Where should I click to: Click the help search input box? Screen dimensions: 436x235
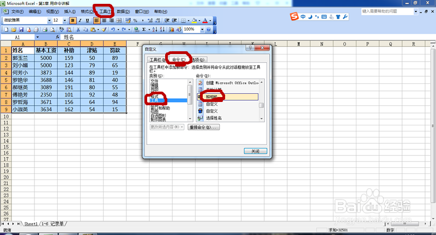coord(387,11)
